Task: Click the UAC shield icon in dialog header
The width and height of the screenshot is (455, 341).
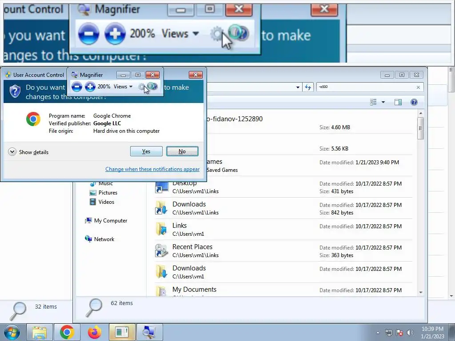Action: pos(15,91)
